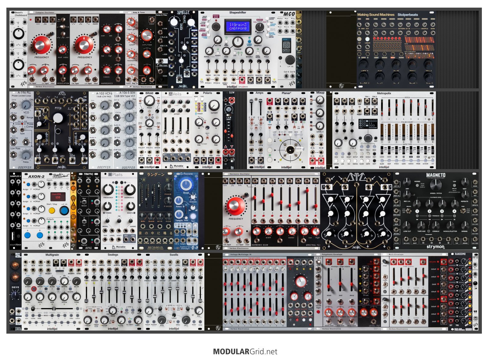Click the Clock BPM 120 display on Pamela's
This screenshot has height=358, width=491.
[58, 197]
